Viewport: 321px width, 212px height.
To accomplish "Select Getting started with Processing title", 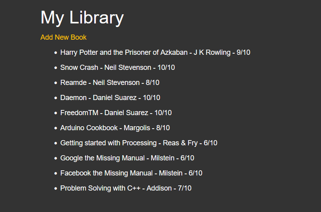I will [x=108, y=143].
